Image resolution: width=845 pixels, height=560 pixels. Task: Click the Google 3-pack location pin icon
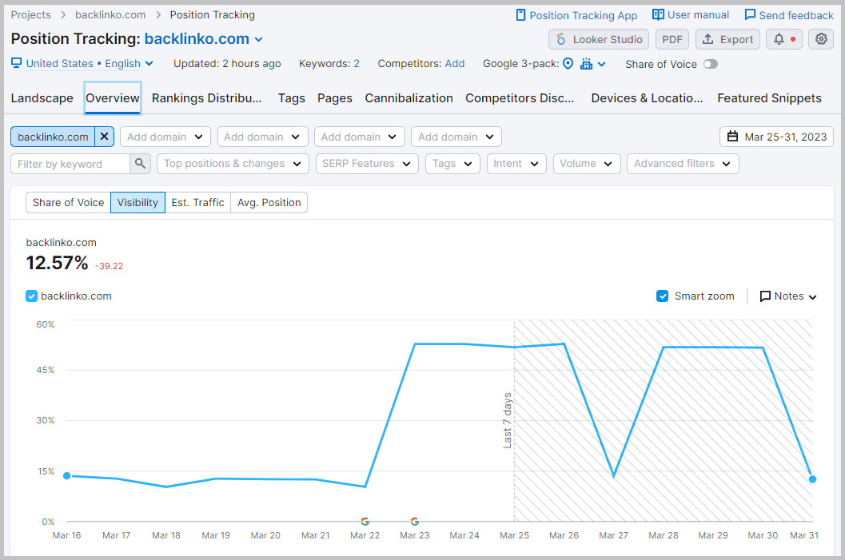tap(568, 64)
